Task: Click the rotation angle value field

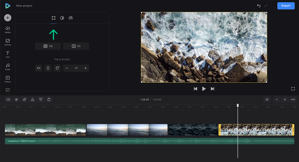Action: [x=76, y=68]
